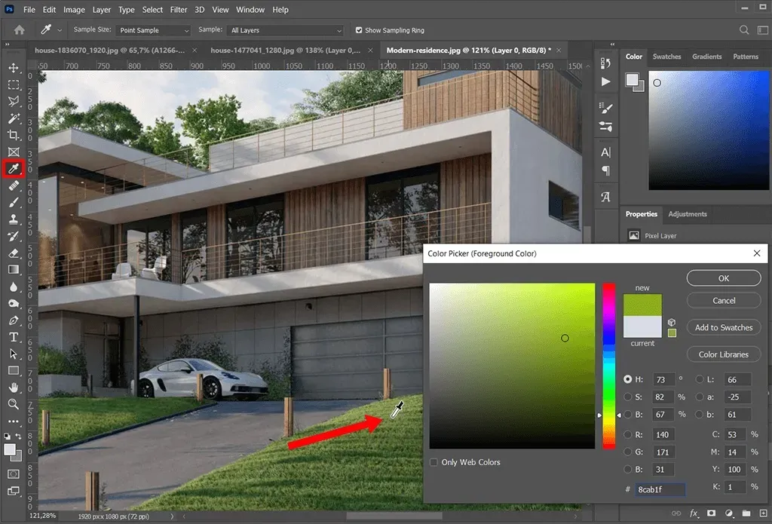This screenshot has height=524, width=772.
Task: Enable Only Web Colors checkbox
Action: coord(433,462)
